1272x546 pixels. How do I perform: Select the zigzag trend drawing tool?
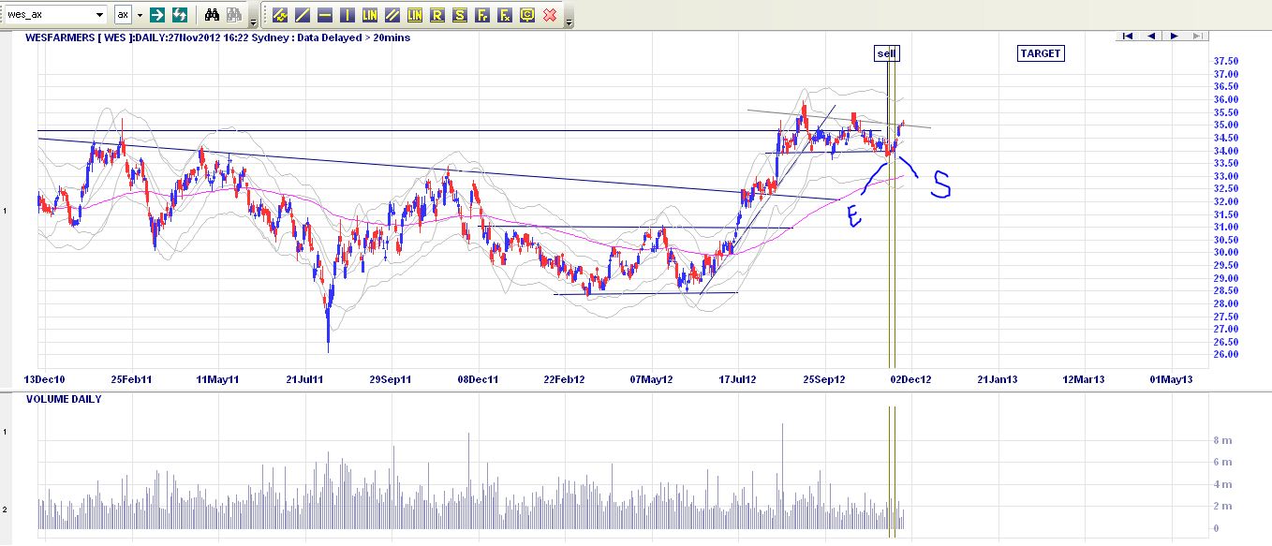pos(280,15)
